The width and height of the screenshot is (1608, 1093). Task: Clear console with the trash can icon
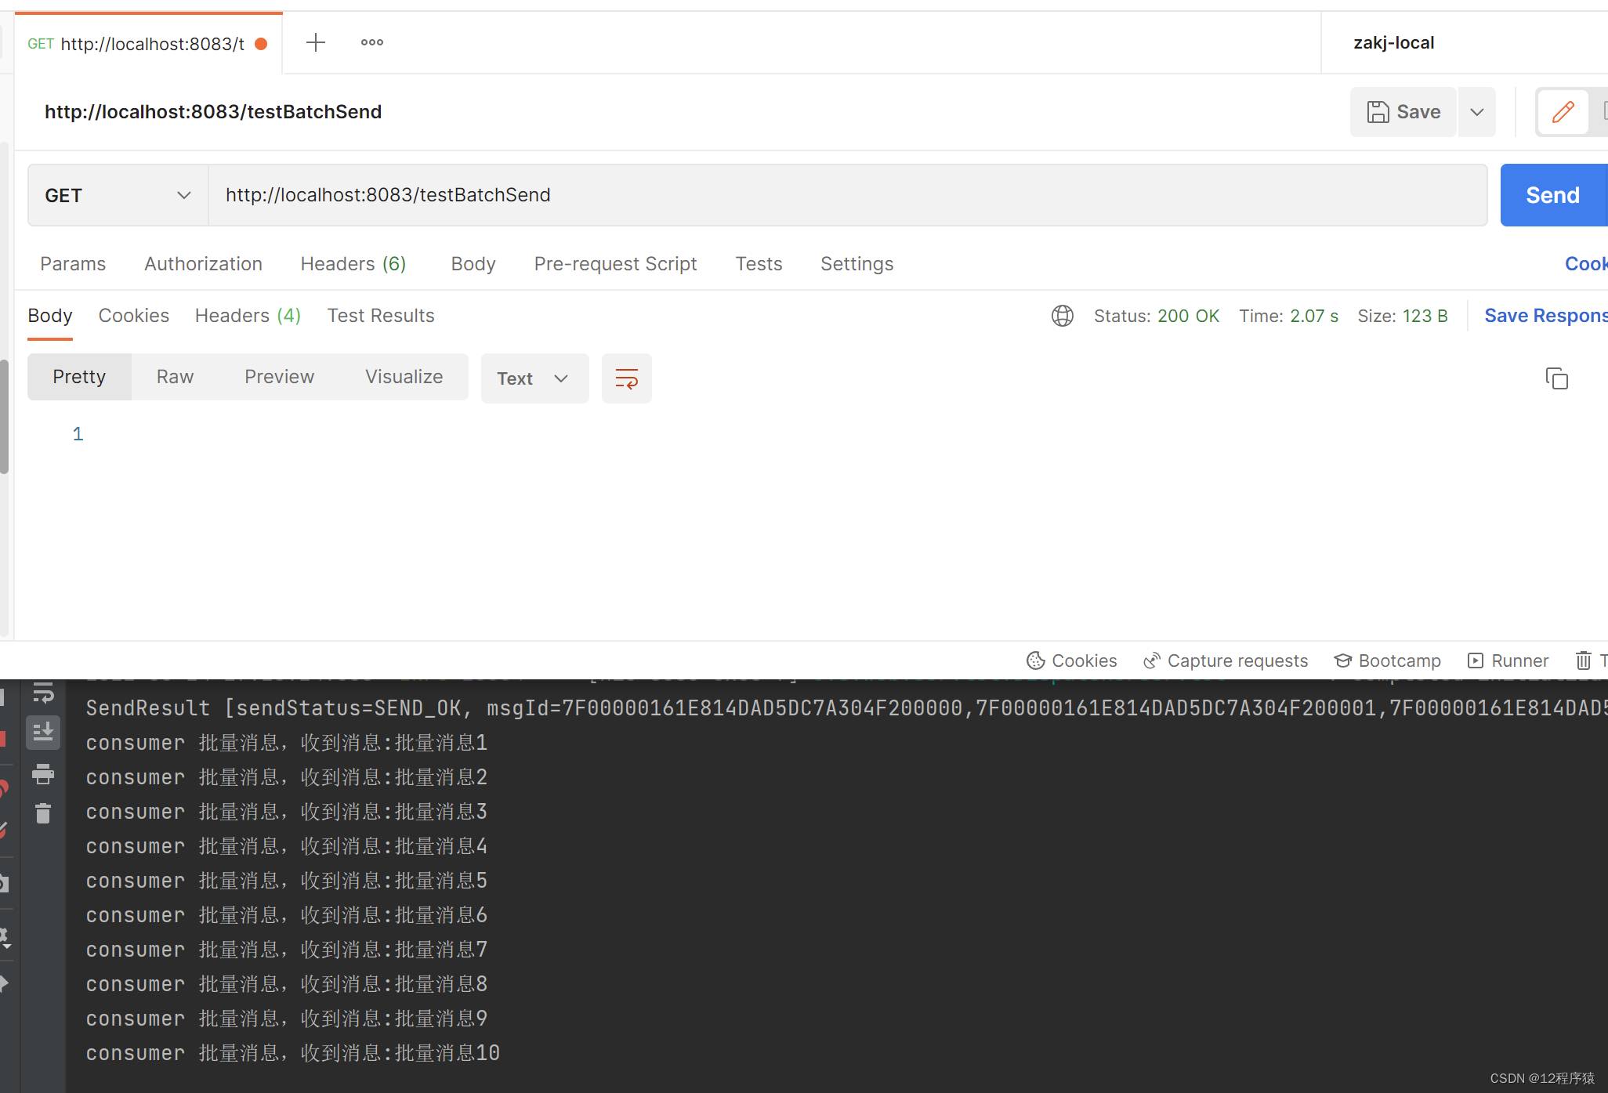43,813
